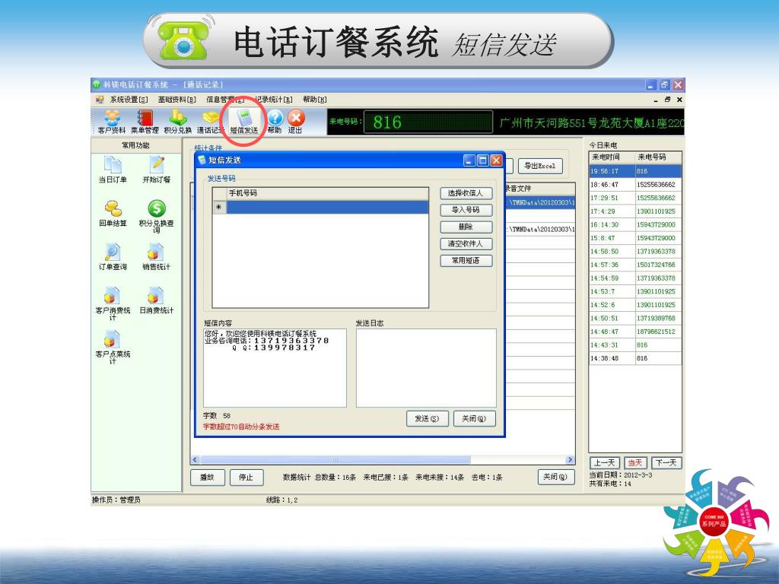
Task: Select the 14:38:48 call row
Action: 635,359
